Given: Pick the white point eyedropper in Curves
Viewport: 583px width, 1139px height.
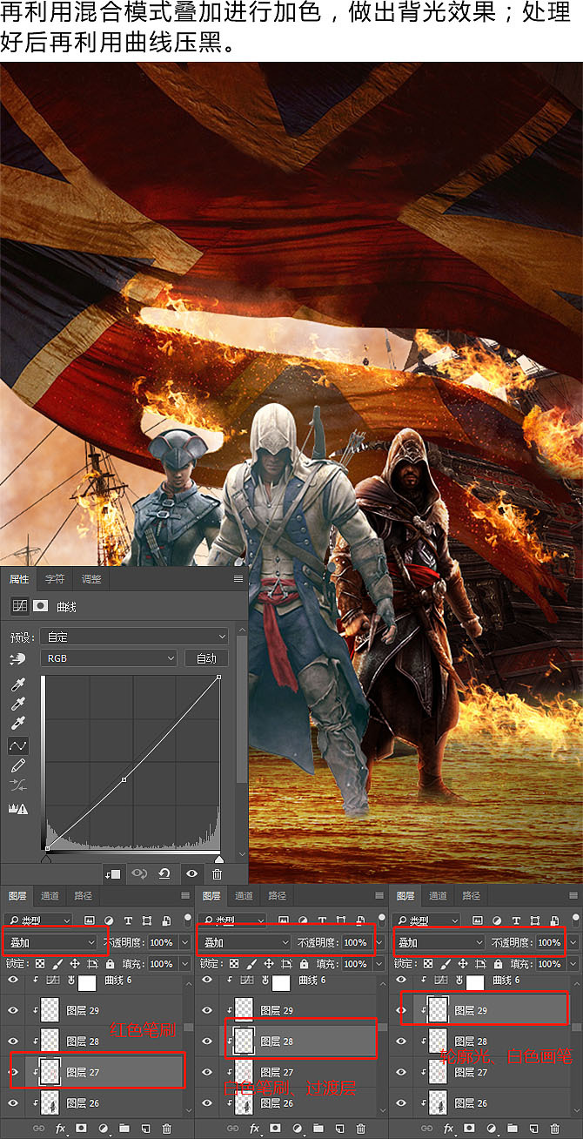Looking at the screenshot, I should coord(17,724).
